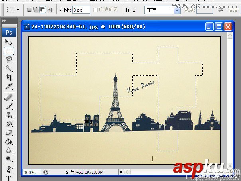Click the 文档:450.0K/1.80M status text
The width and height of the screenshot is (241, 181).
tap(84, 172)
